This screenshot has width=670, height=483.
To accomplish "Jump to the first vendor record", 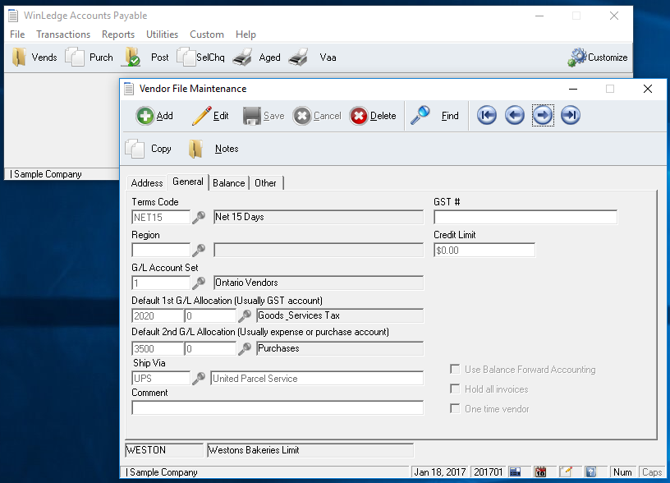I will coord(487,116).
